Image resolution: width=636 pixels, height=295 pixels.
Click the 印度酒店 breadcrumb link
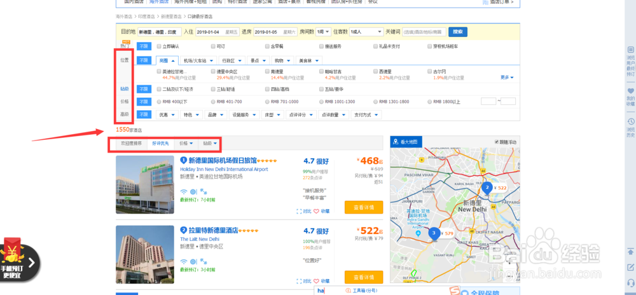[x=146, y=17]
